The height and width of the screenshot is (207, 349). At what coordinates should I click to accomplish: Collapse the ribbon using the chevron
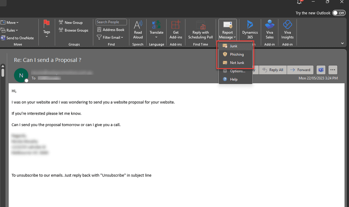pyautogui.click(x=342, y=44)
